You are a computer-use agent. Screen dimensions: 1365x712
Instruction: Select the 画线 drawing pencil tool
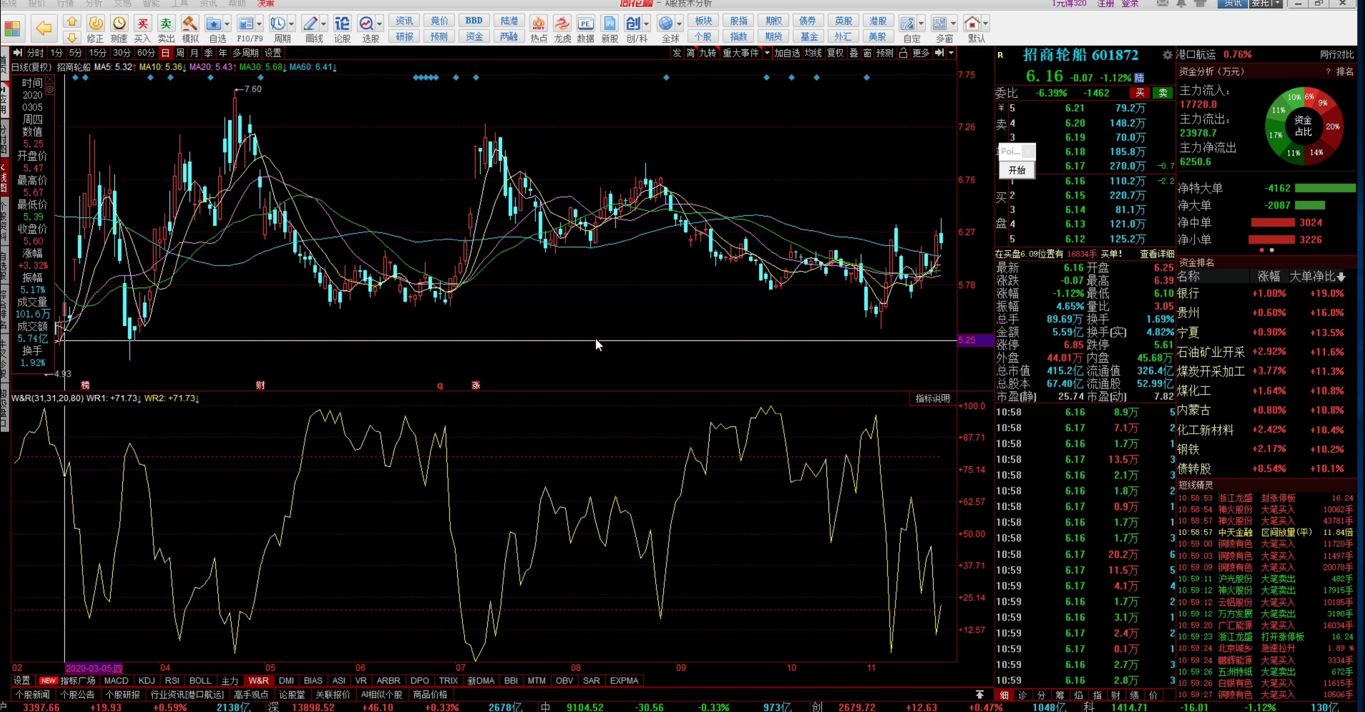click(311, 29)
